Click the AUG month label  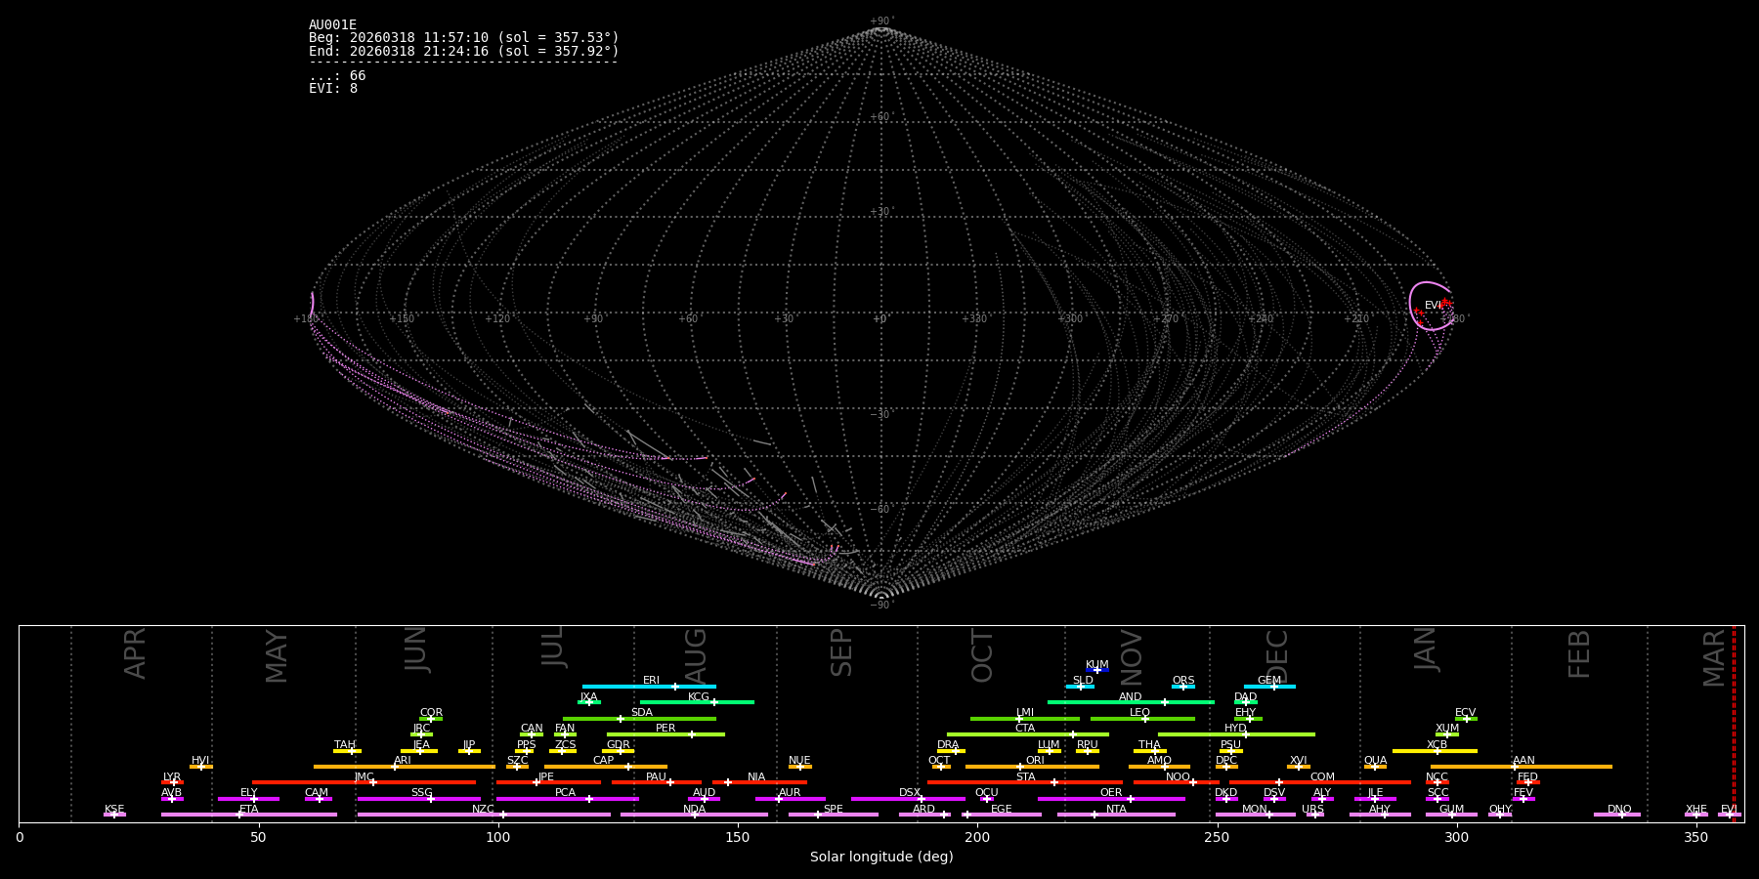tap(696, 657)
